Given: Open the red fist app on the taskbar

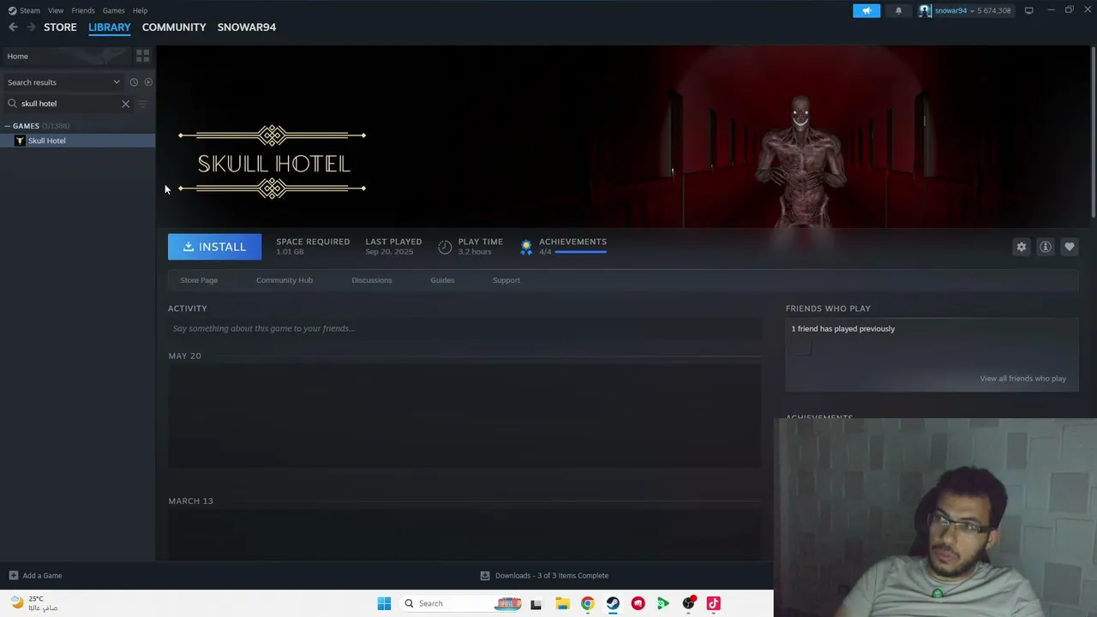Looking at the screenshot, I should click(638, 603).
